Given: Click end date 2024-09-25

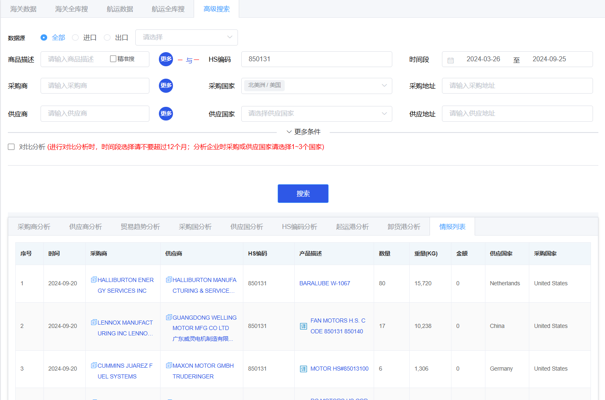Looking at the screenshot, I should tap(549, 59).
